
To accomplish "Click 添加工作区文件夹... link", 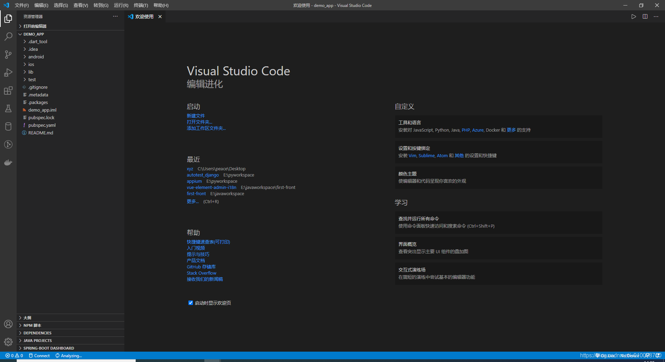I will point(206,128).
